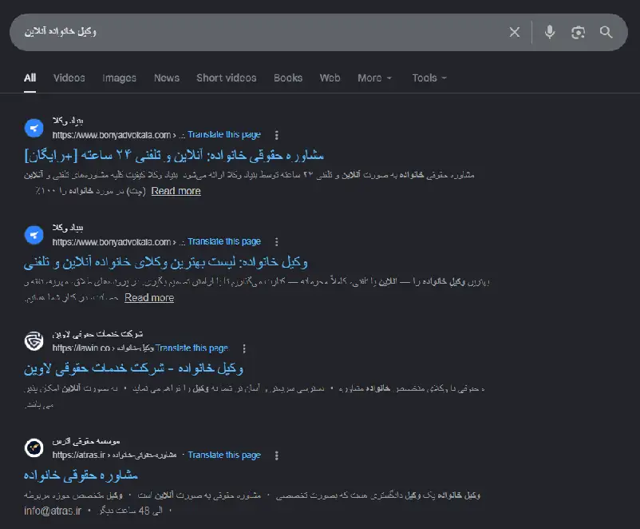The height and width of the screenshot is (529, 640).
Task: Open the Web tab
Action: 330,78
